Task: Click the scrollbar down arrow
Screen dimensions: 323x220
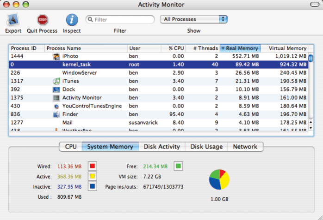Action: click(x=311, y=128)
